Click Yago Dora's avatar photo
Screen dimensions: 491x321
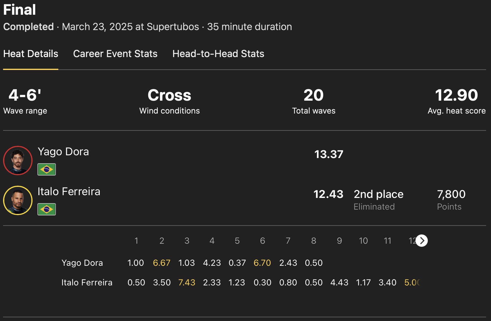18,160
